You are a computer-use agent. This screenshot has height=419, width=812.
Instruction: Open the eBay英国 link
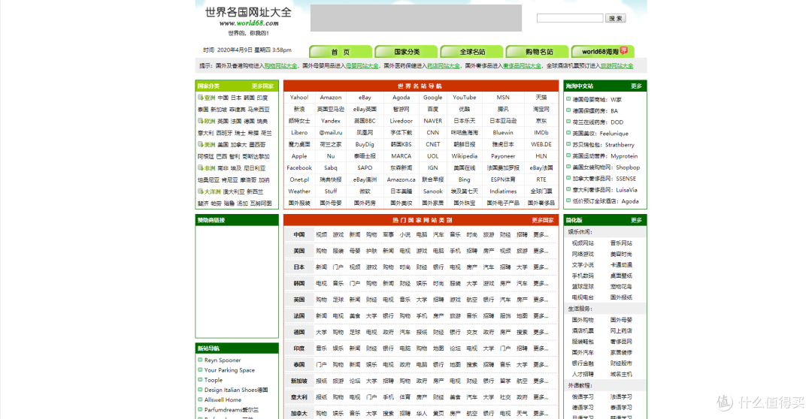point(365,109)
